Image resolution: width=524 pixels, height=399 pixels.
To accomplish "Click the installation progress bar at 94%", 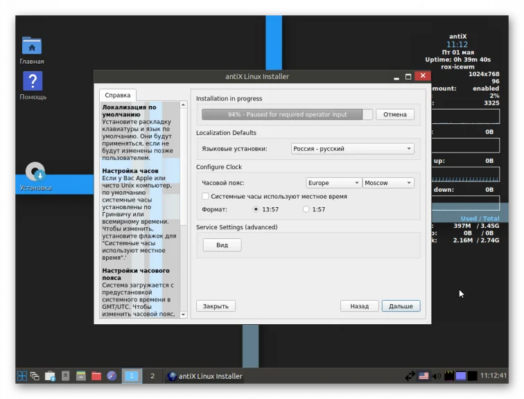I will coord(287,114).
